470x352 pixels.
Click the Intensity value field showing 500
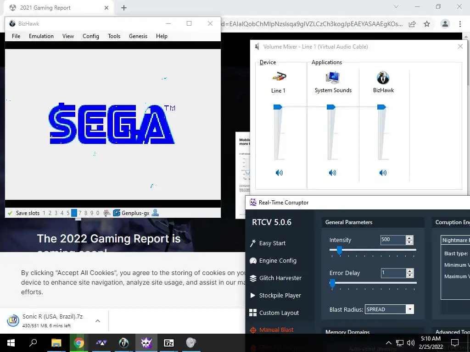pyautogui.click(x=393, y=240)
